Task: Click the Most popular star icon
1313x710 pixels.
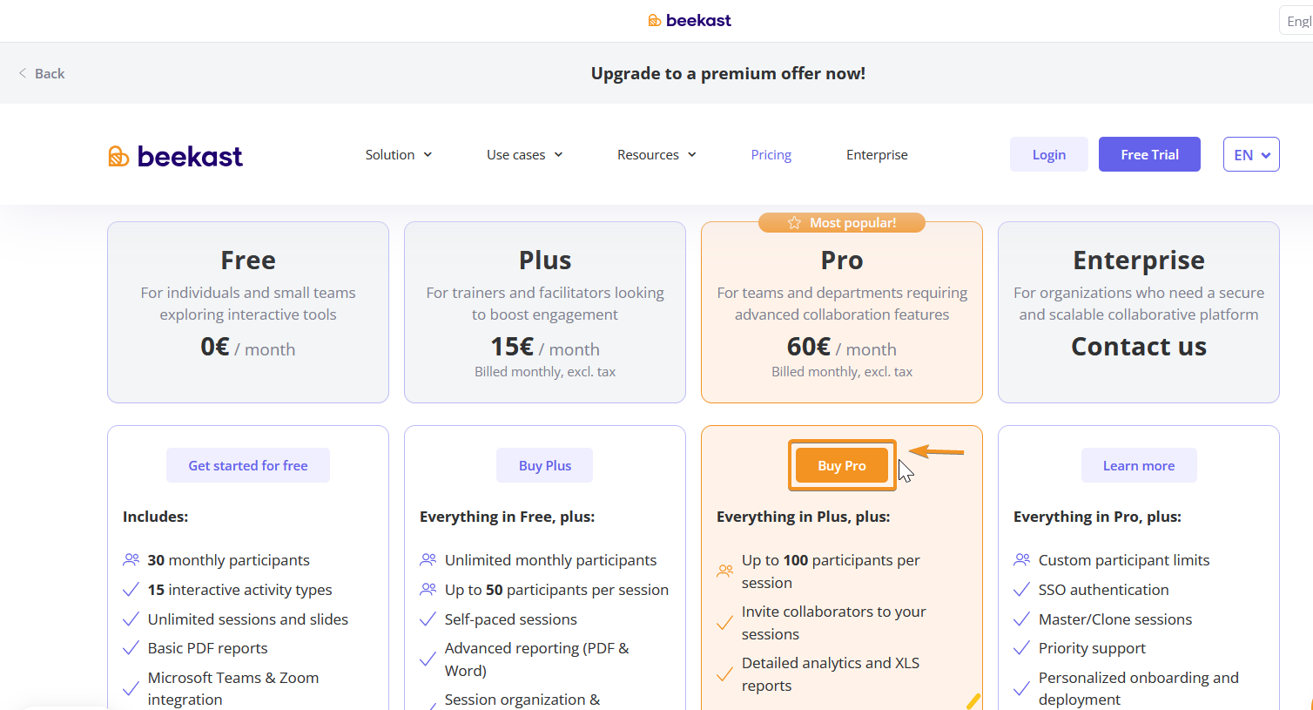Action: pos(794,223)
